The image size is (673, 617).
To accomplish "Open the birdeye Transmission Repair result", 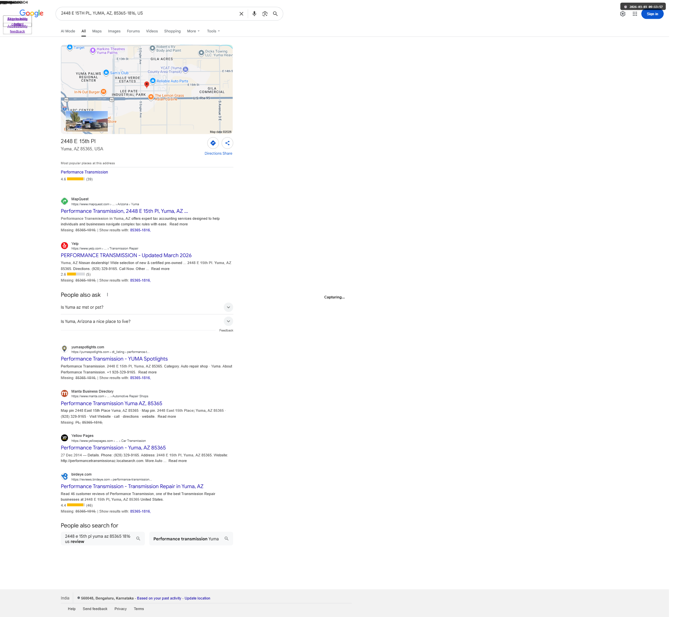I will [x=133, y=489].
